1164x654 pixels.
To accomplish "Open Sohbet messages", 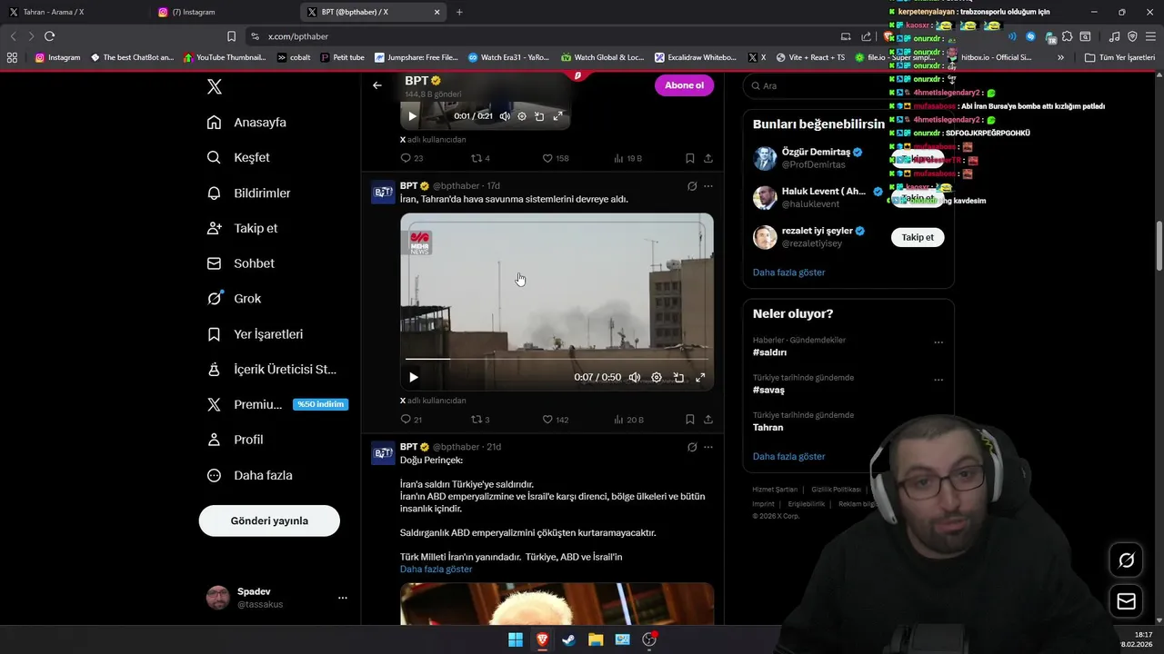I will tap(241, 263).
